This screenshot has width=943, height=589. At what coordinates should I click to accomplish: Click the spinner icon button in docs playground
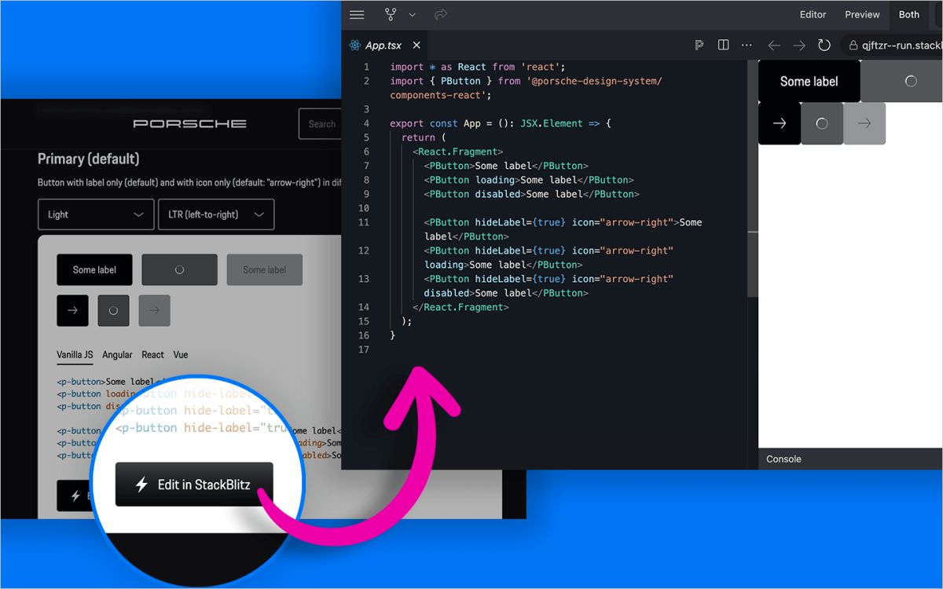pyautogui.click(x=113, y=311)
